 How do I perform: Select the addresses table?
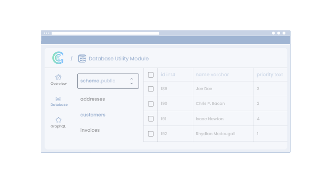pos(93,99)
